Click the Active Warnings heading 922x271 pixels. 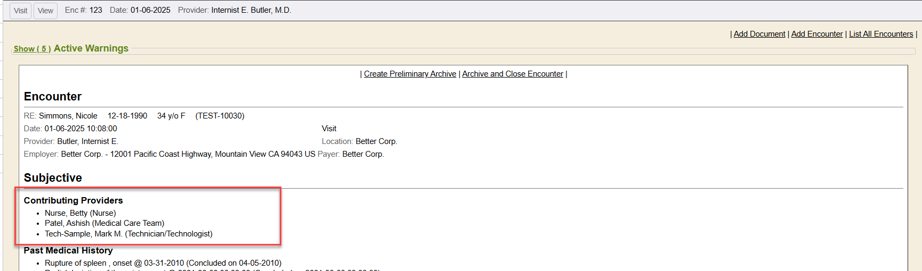[91, 48]
